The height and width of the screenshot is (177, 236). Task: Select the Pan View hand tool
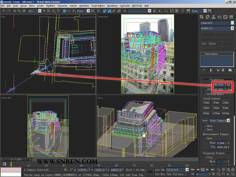coord(223,174)
